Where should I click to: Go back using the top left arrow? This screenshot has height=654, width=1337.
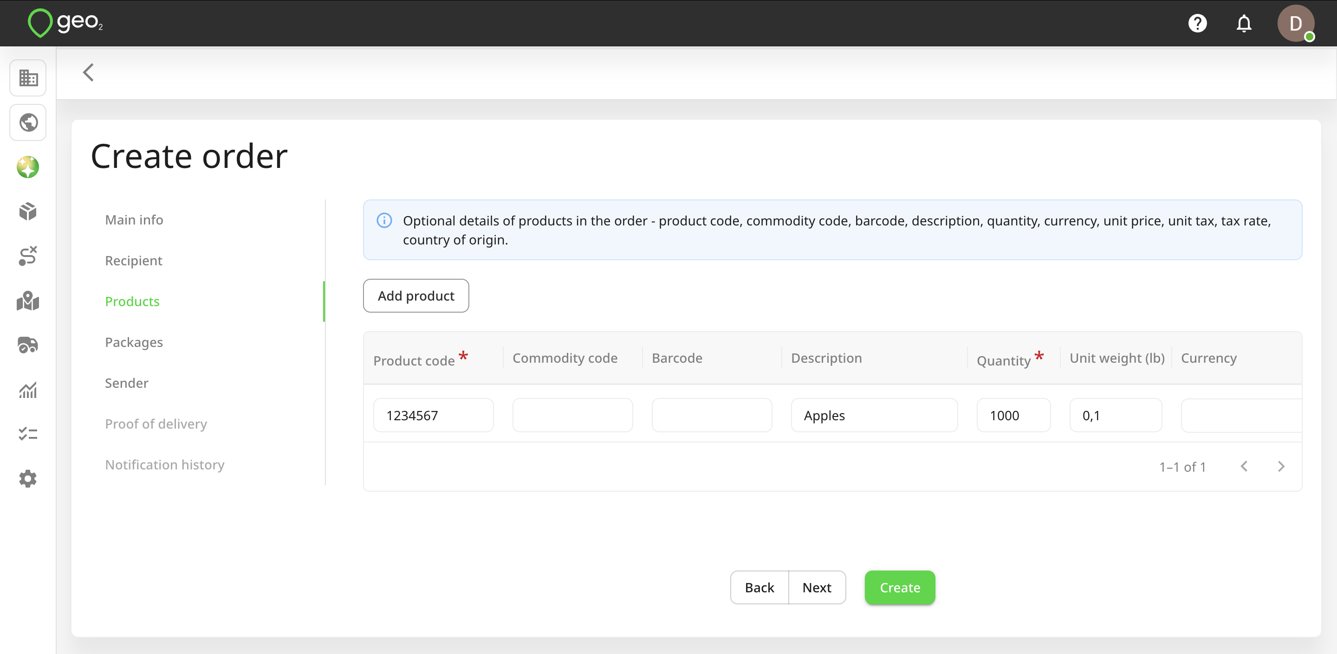click(89, 73)
